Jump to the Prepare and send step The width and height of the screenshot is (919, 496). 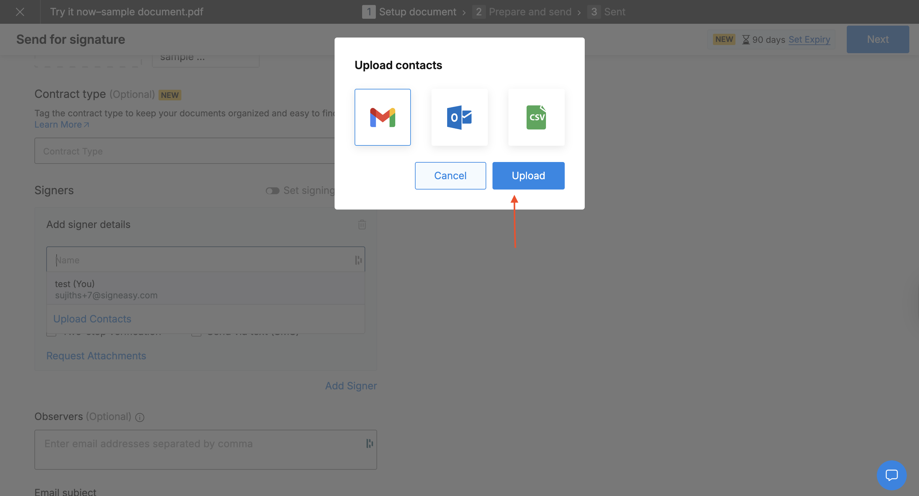(522, 12)
